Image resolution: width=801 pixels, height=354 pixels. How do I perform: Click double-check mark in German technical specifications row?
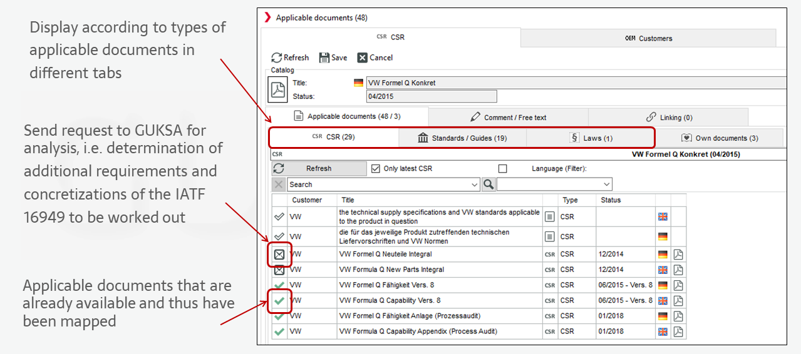279,236
